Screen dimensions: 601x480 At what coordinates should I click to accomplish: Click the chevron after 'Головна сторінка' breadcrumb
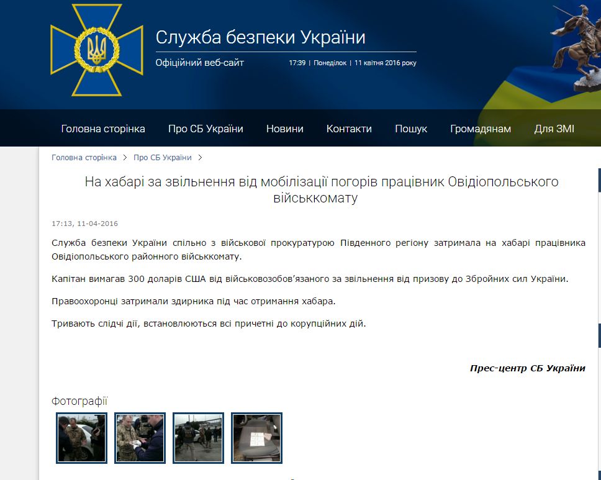tap(125, 158)
